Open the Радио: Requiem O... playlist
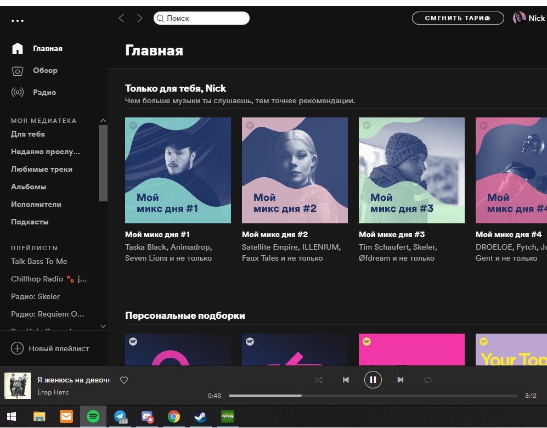The width and height of the screenshot is (547, 428). tap(47, 314)
